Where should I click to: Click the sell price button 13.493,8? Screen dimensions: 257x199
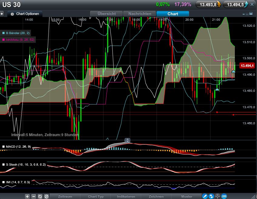coord(208,5)
